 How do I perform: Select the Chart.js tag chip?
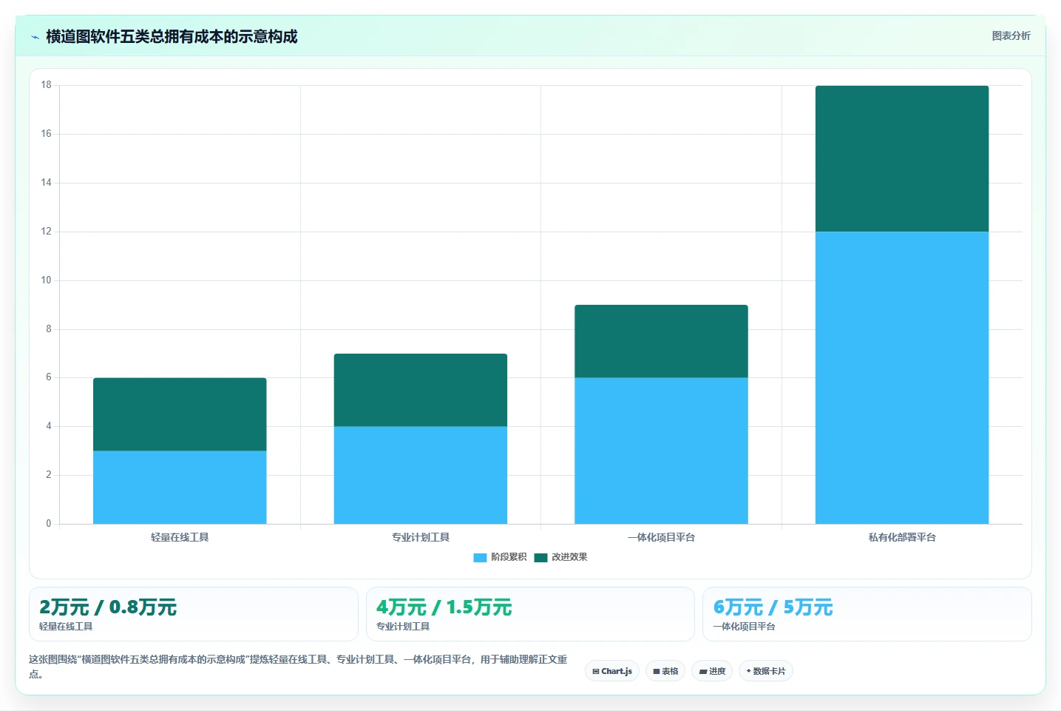click(612, 671)
